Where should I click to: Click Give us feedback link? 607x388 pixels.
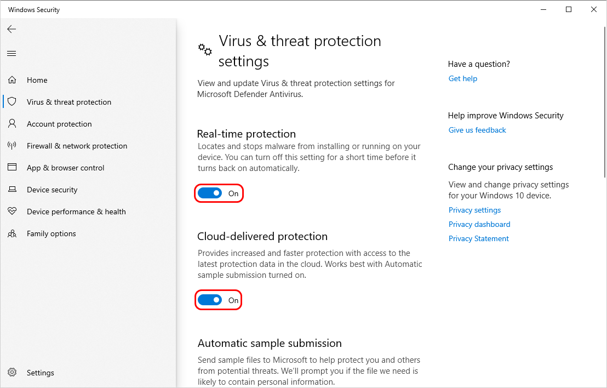point(477,130)
